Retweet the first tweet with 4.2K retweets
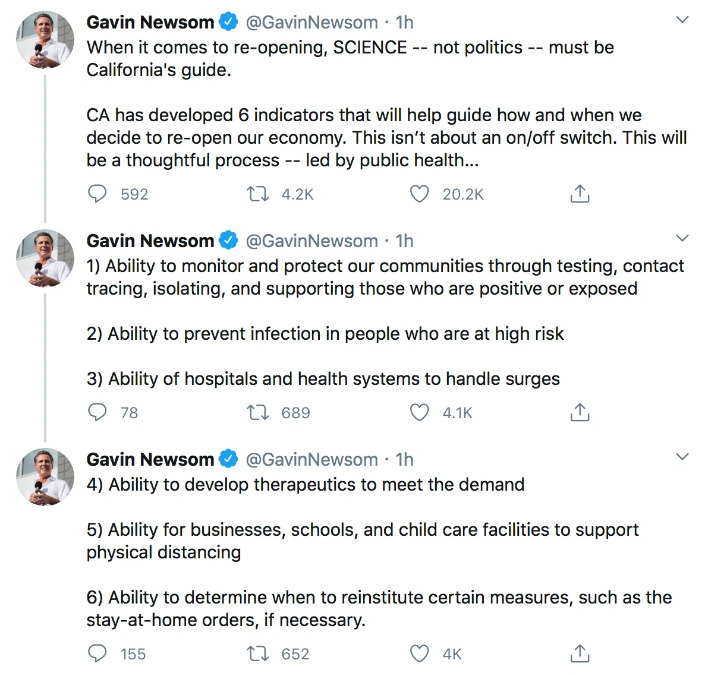 258,194
